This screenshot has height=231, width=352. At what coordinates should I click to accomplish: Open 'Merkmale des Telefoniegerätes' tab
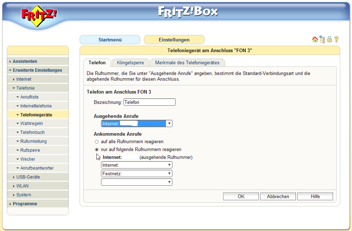point(187,62)
